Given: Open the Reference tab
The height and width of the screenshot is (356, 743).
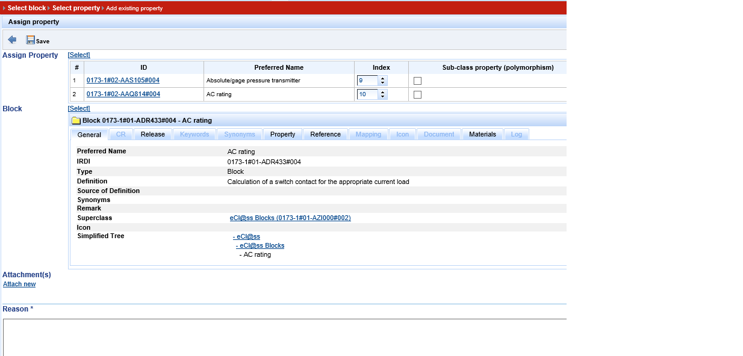Looking at the screenshot, I should (x=325, y=134).
